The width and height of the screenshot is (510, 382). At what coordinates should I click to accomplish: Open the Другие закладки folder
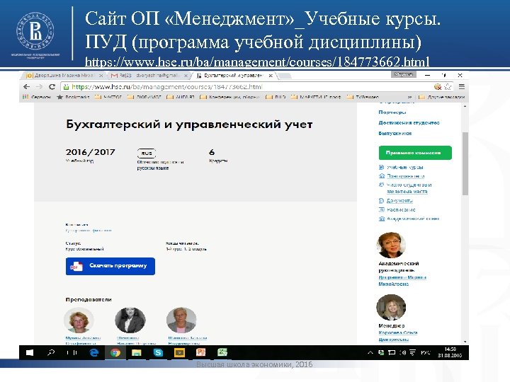pos(441,97)
